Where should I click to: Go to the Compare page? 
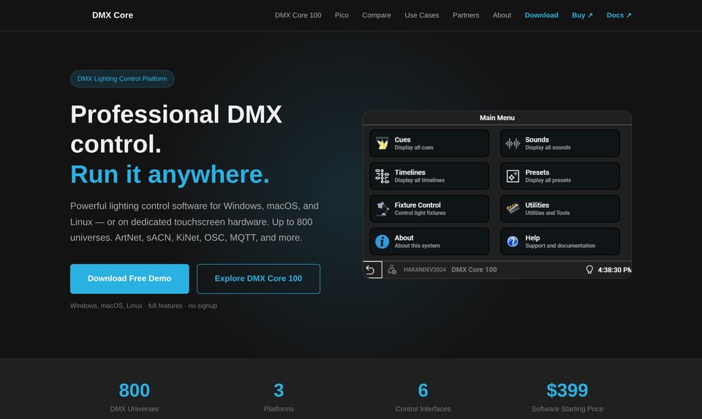pos(377,15)
